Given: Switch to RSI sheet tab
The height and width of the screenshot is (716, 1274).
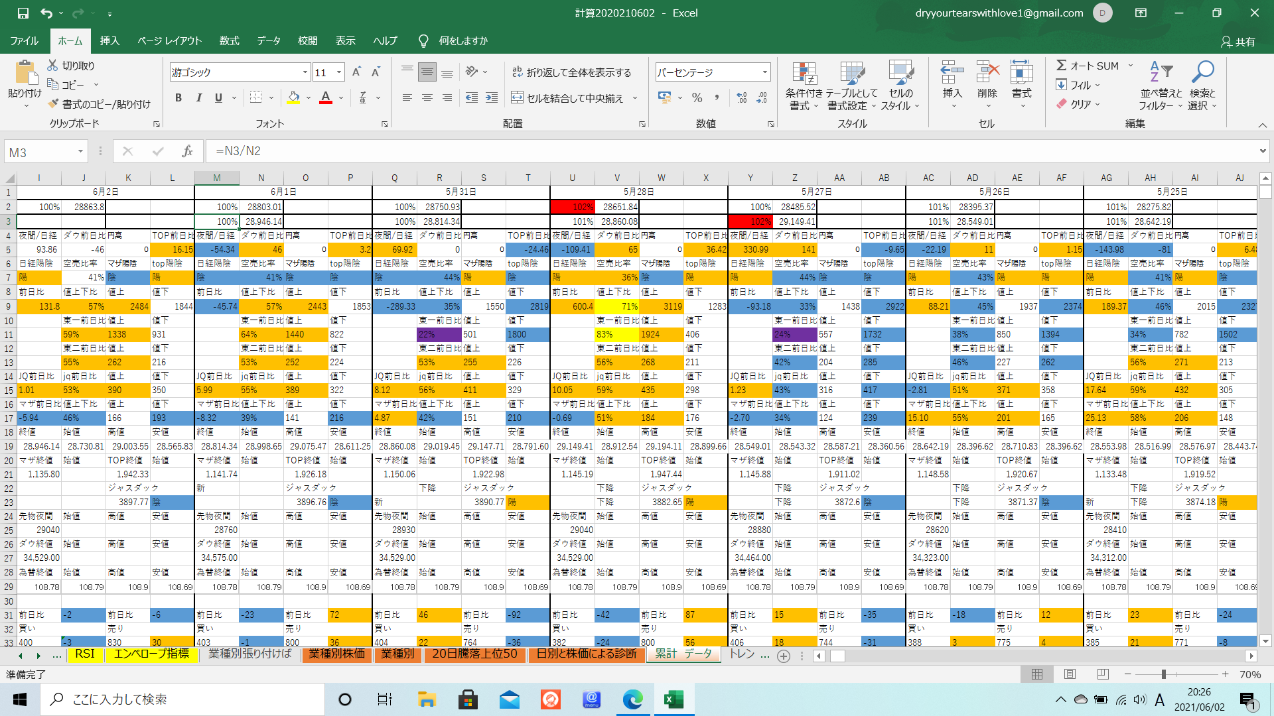Looking at the screenshot, I should 85,654.
